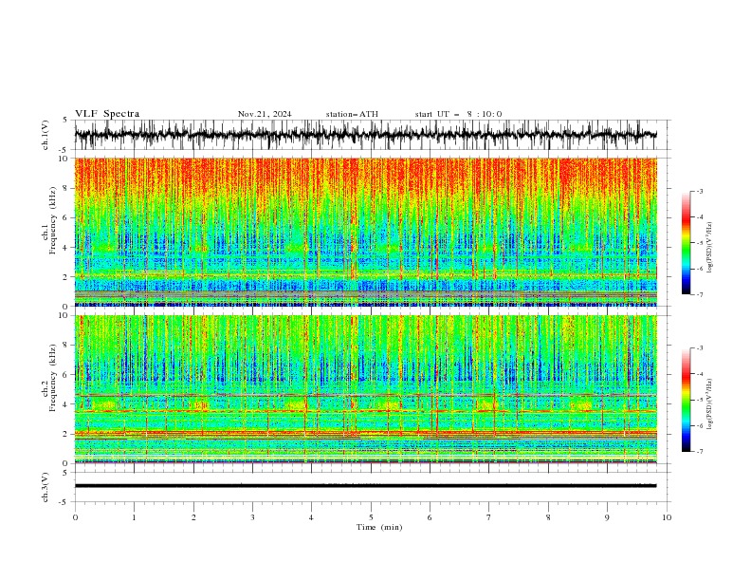Select the "start UT = 8 :10: 0" text

pos(458,114)
